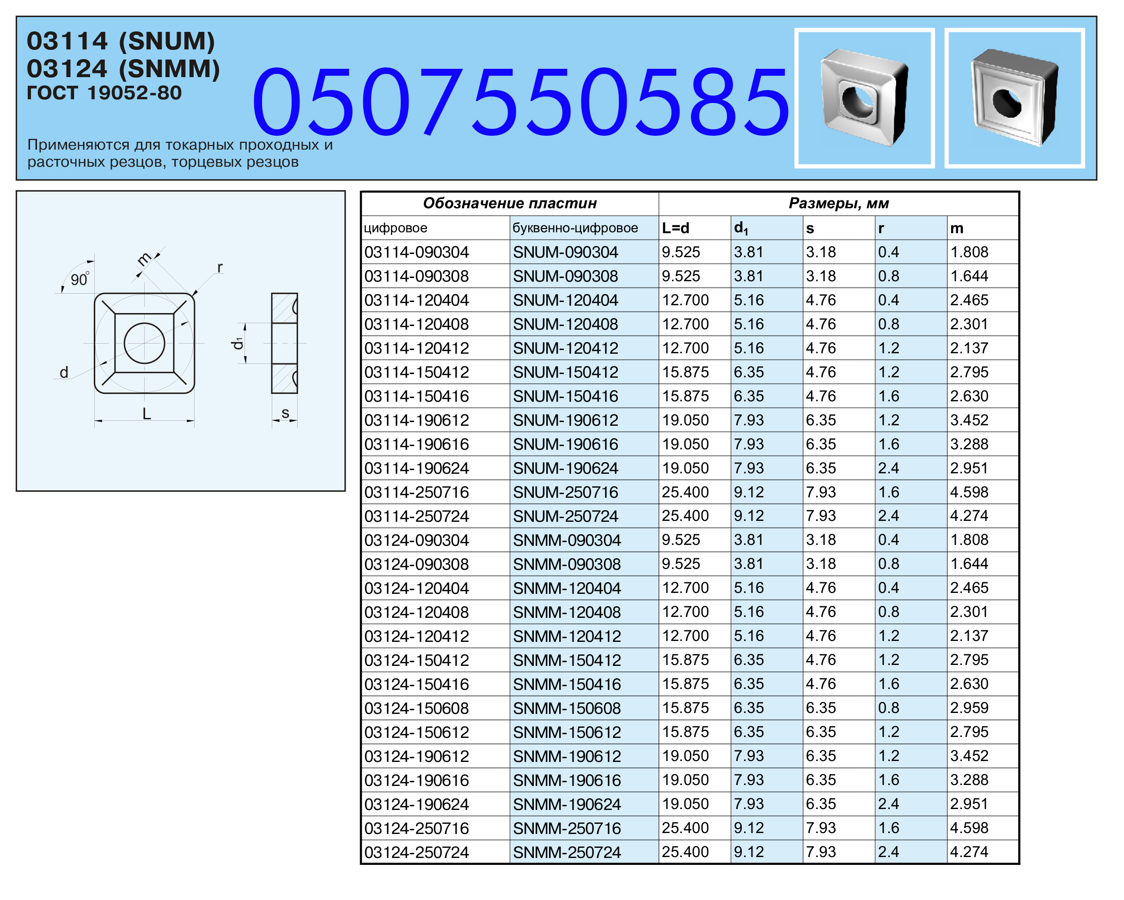Click the d1 dimension label in drawing

[237, 343]
